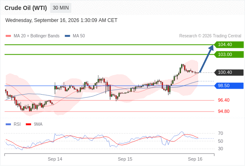Select the 104.40 green resistance price tag
Image resolution: width=245 pixels, height=166 pixels.
[229, 44]
